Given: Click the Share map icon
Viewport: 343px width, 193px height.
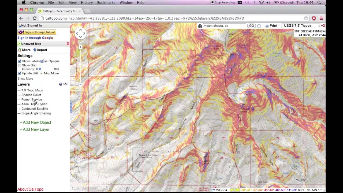Looking at the screenshot, I should click(19, 50).
